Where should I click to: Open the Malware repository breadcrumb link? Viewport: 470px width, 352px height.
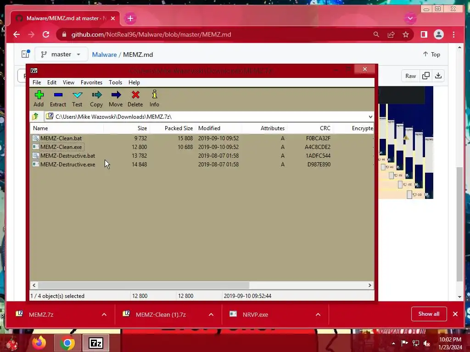click(104, 55)
